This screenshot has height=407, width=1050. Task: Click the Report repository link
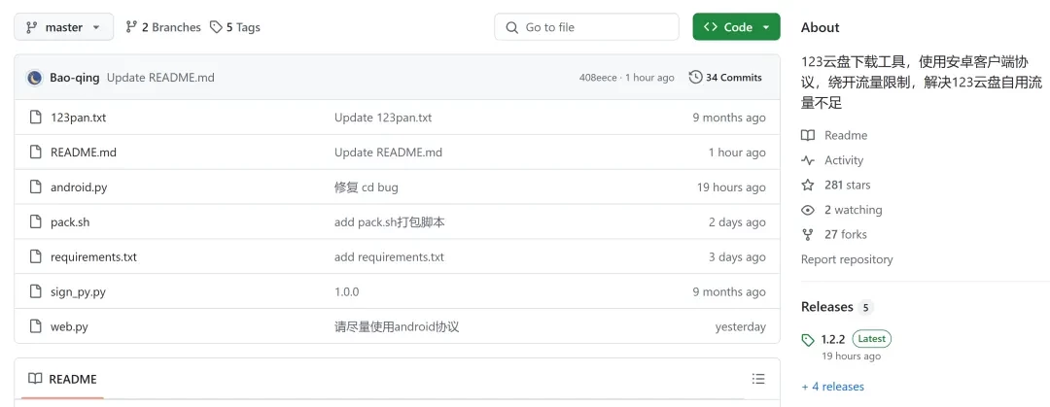[x=846, y=259]
